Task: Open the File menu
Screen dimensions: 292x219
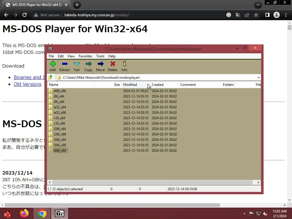Action: [51, 56]
